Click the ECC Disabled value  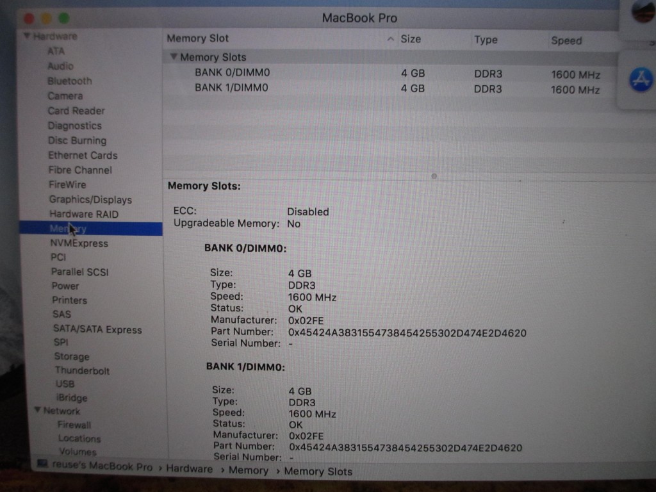[308, 211]
